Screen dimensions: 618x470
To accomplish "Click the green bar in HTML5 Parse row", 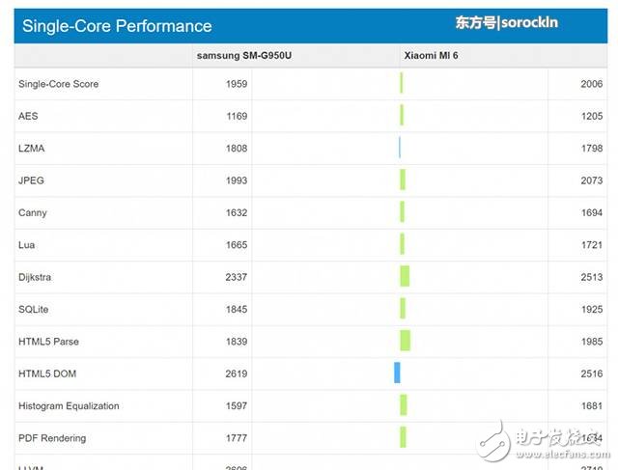I will [405, 341].
